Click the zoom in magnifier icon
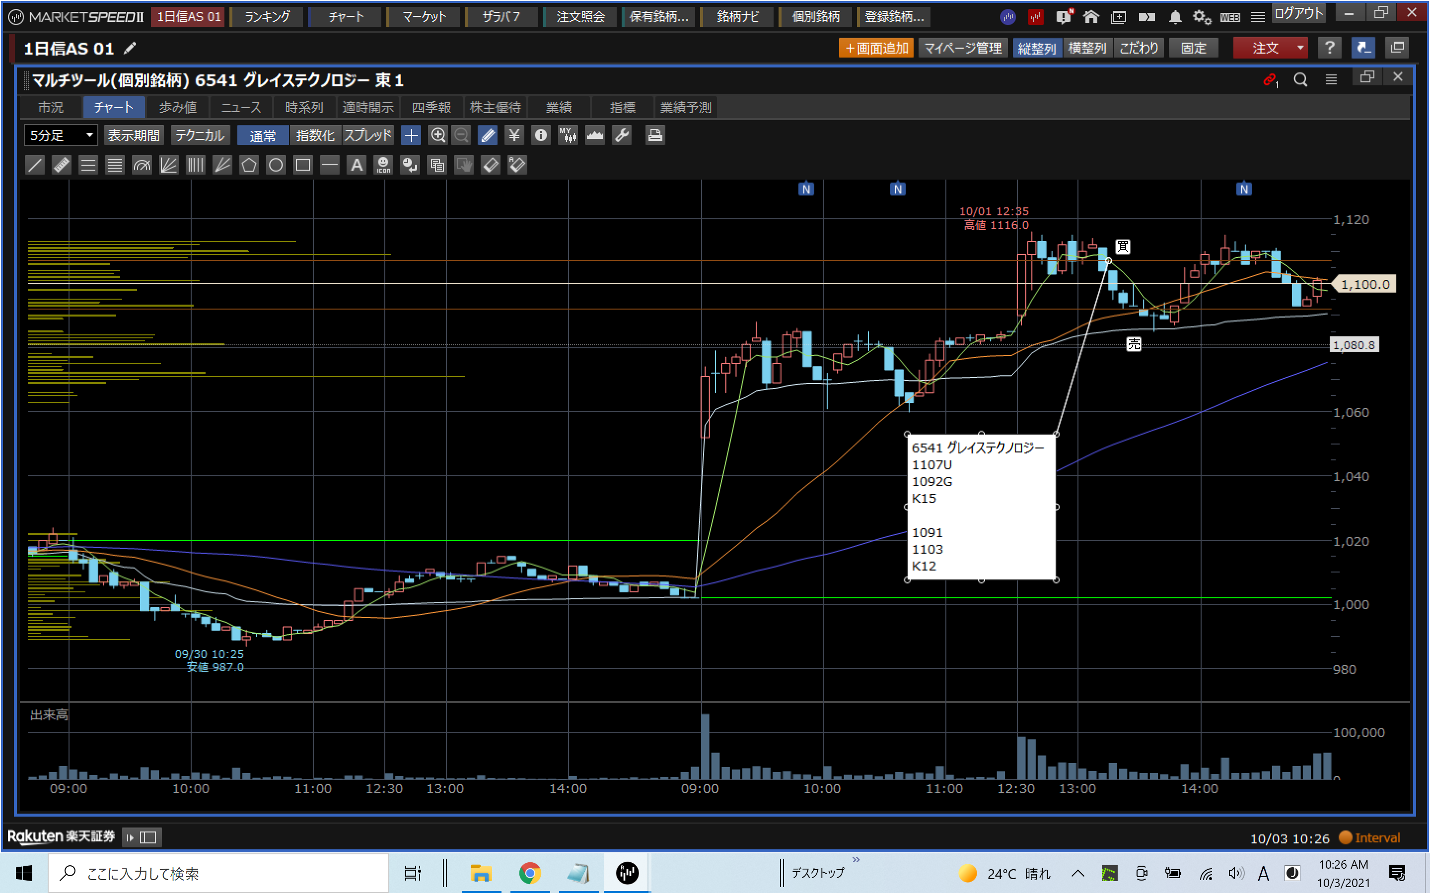Screen dimensions: 1430x893 [437, 135]
